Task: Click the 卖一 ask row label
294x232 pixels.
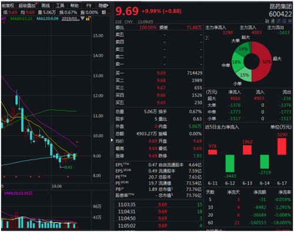Action: [x=119, y=64]
